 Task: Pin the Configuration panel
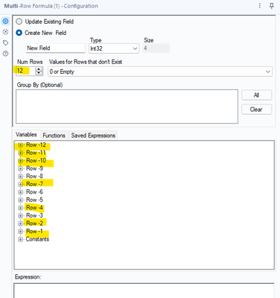point(272,6)
